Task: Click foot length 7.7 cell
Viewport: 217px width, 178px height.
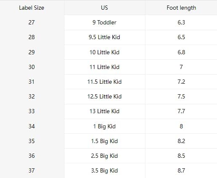Action: point(181,112)
